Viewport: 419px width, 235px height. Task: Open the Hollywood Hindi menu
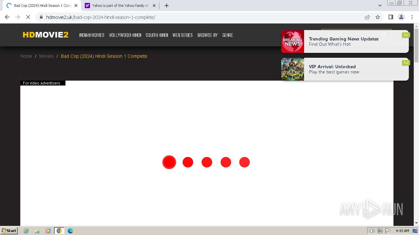(125, 35)
